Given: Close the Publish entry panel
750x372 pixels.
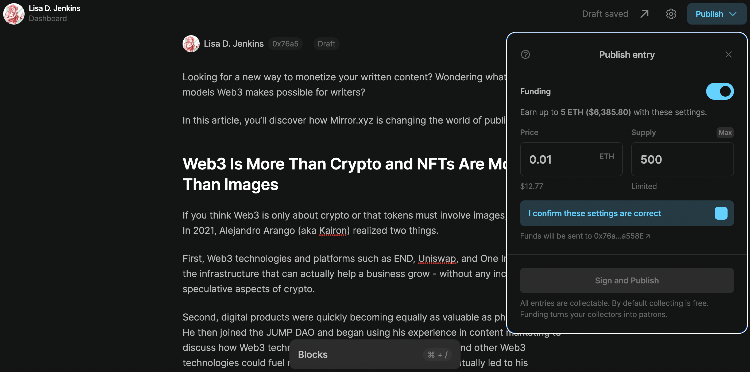Looking at the screenshot, I should pyautogui.click(x=729, y=54).
